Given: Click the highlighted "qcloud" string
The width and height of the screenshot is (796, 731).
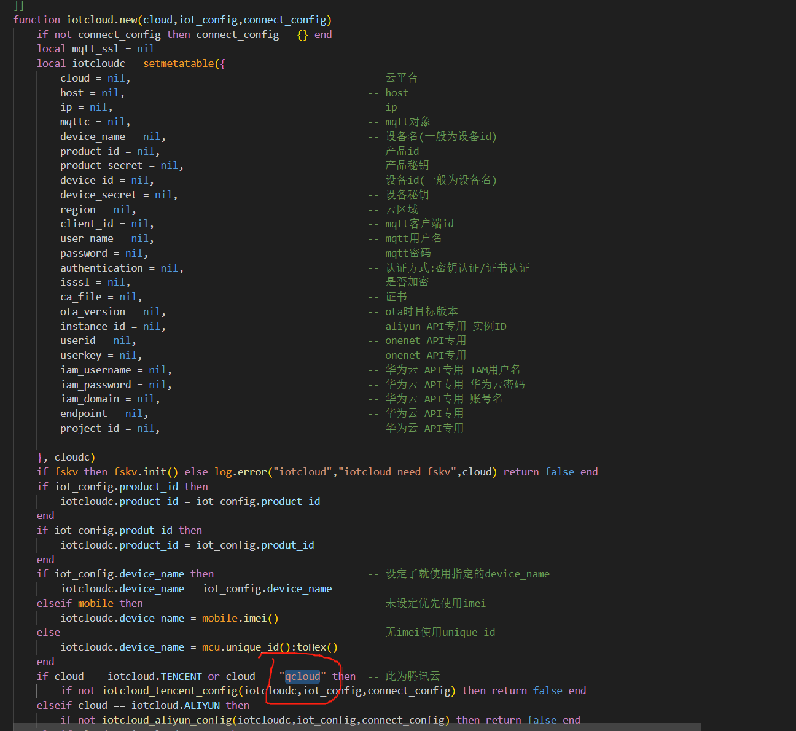Looking at the screenshot, I should tap(303, 676).
